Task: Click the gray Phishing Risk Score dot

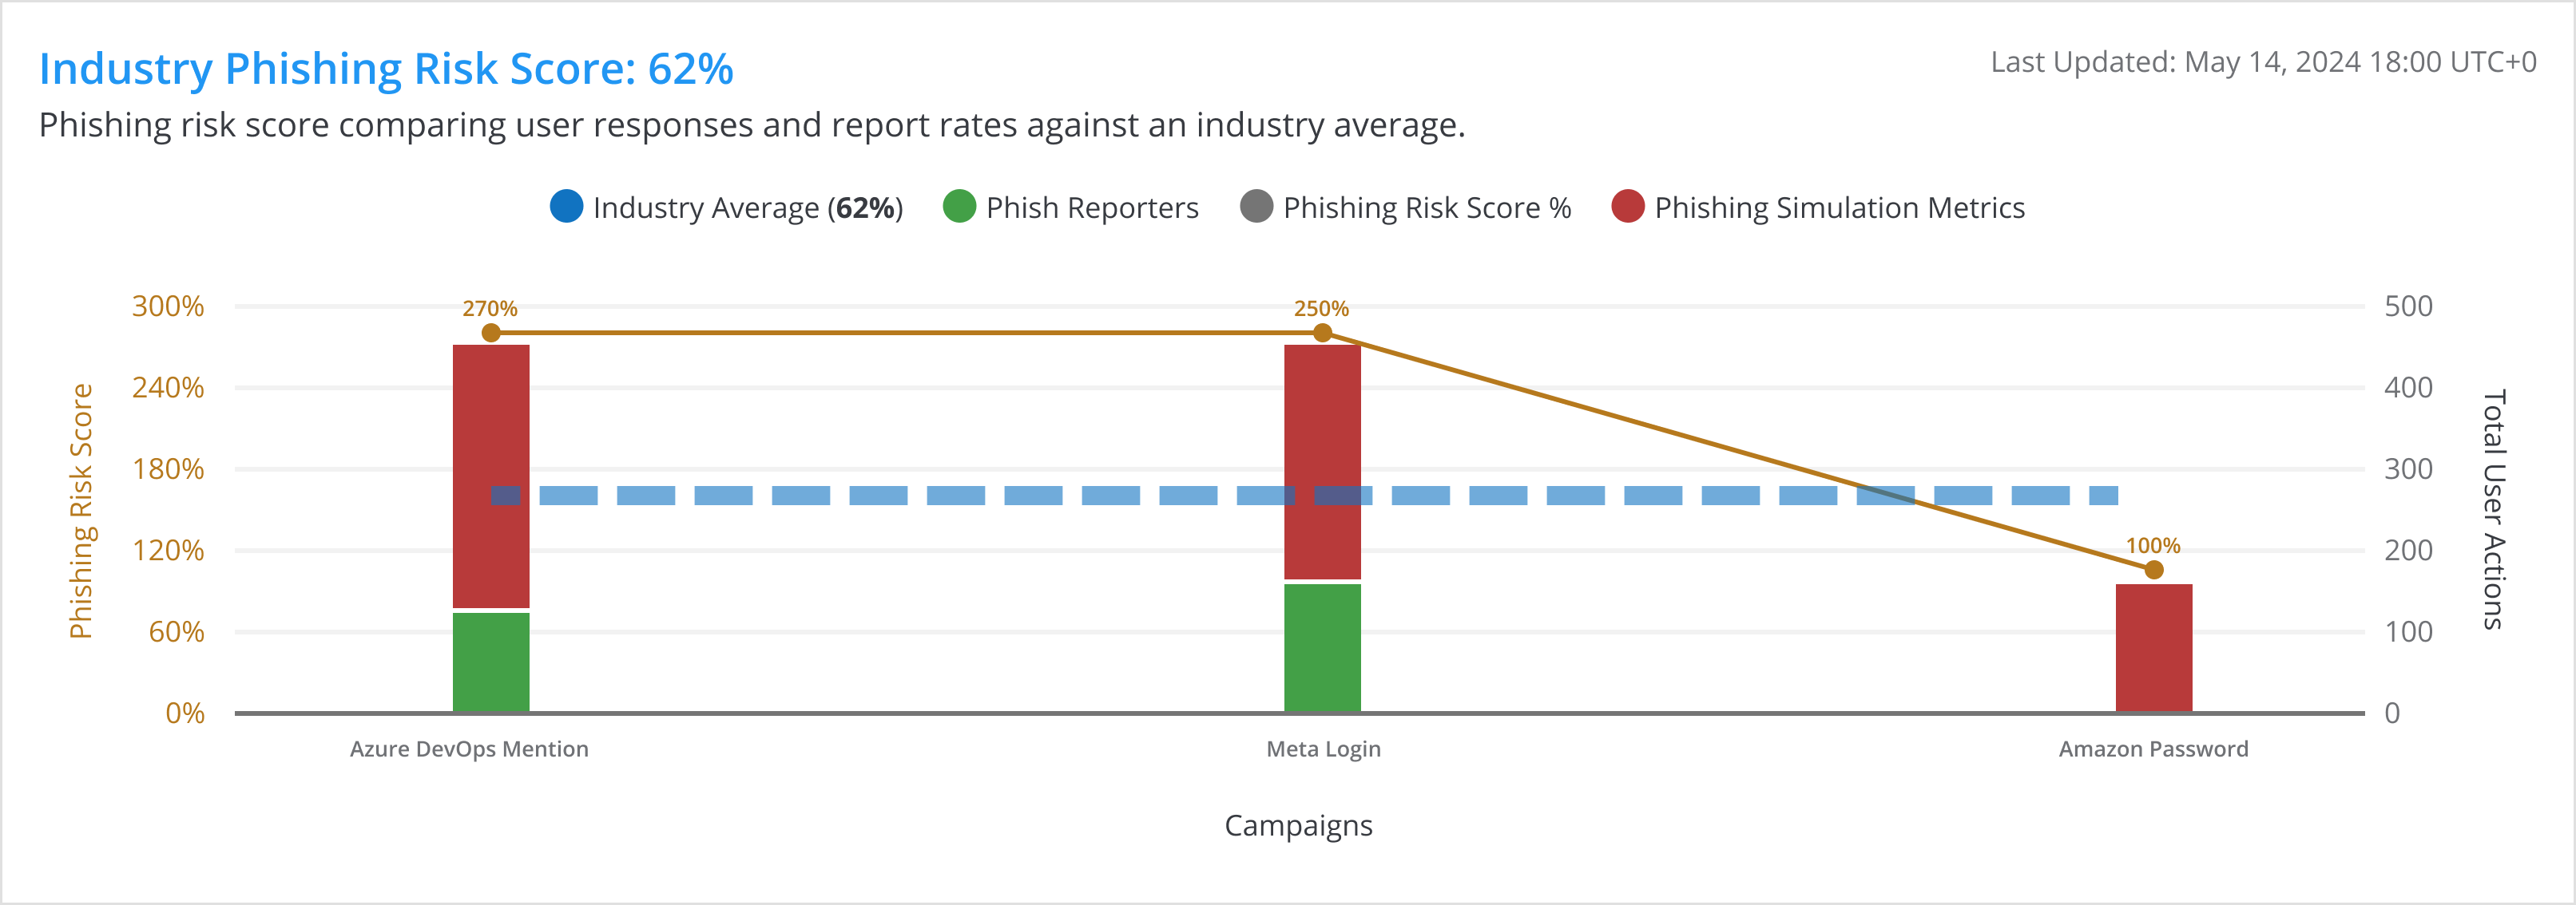Action: pos(1256,207)
